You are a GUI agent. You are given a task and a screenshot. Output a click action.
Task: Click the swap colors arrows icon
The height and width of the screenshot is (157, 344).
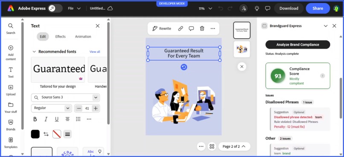click(x=46, y=134)
